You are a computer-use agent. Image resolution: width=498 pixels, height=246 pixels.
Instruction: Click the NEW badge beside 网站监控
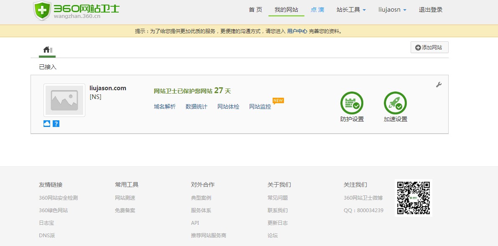pos(278,101)
